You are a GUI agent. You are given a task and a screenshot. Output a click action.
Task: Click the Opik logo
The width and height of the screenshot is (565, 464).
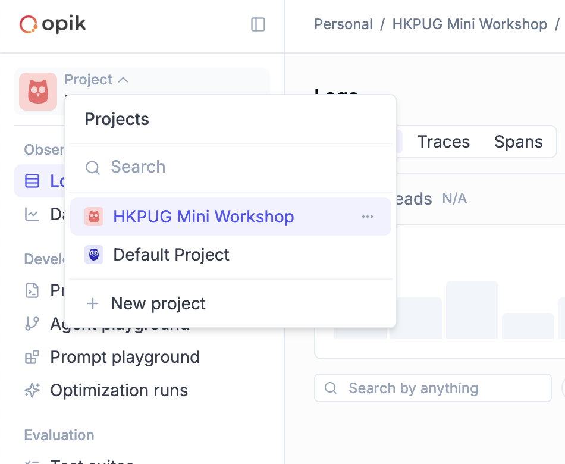pyautogui.click(x=52, y=24)
